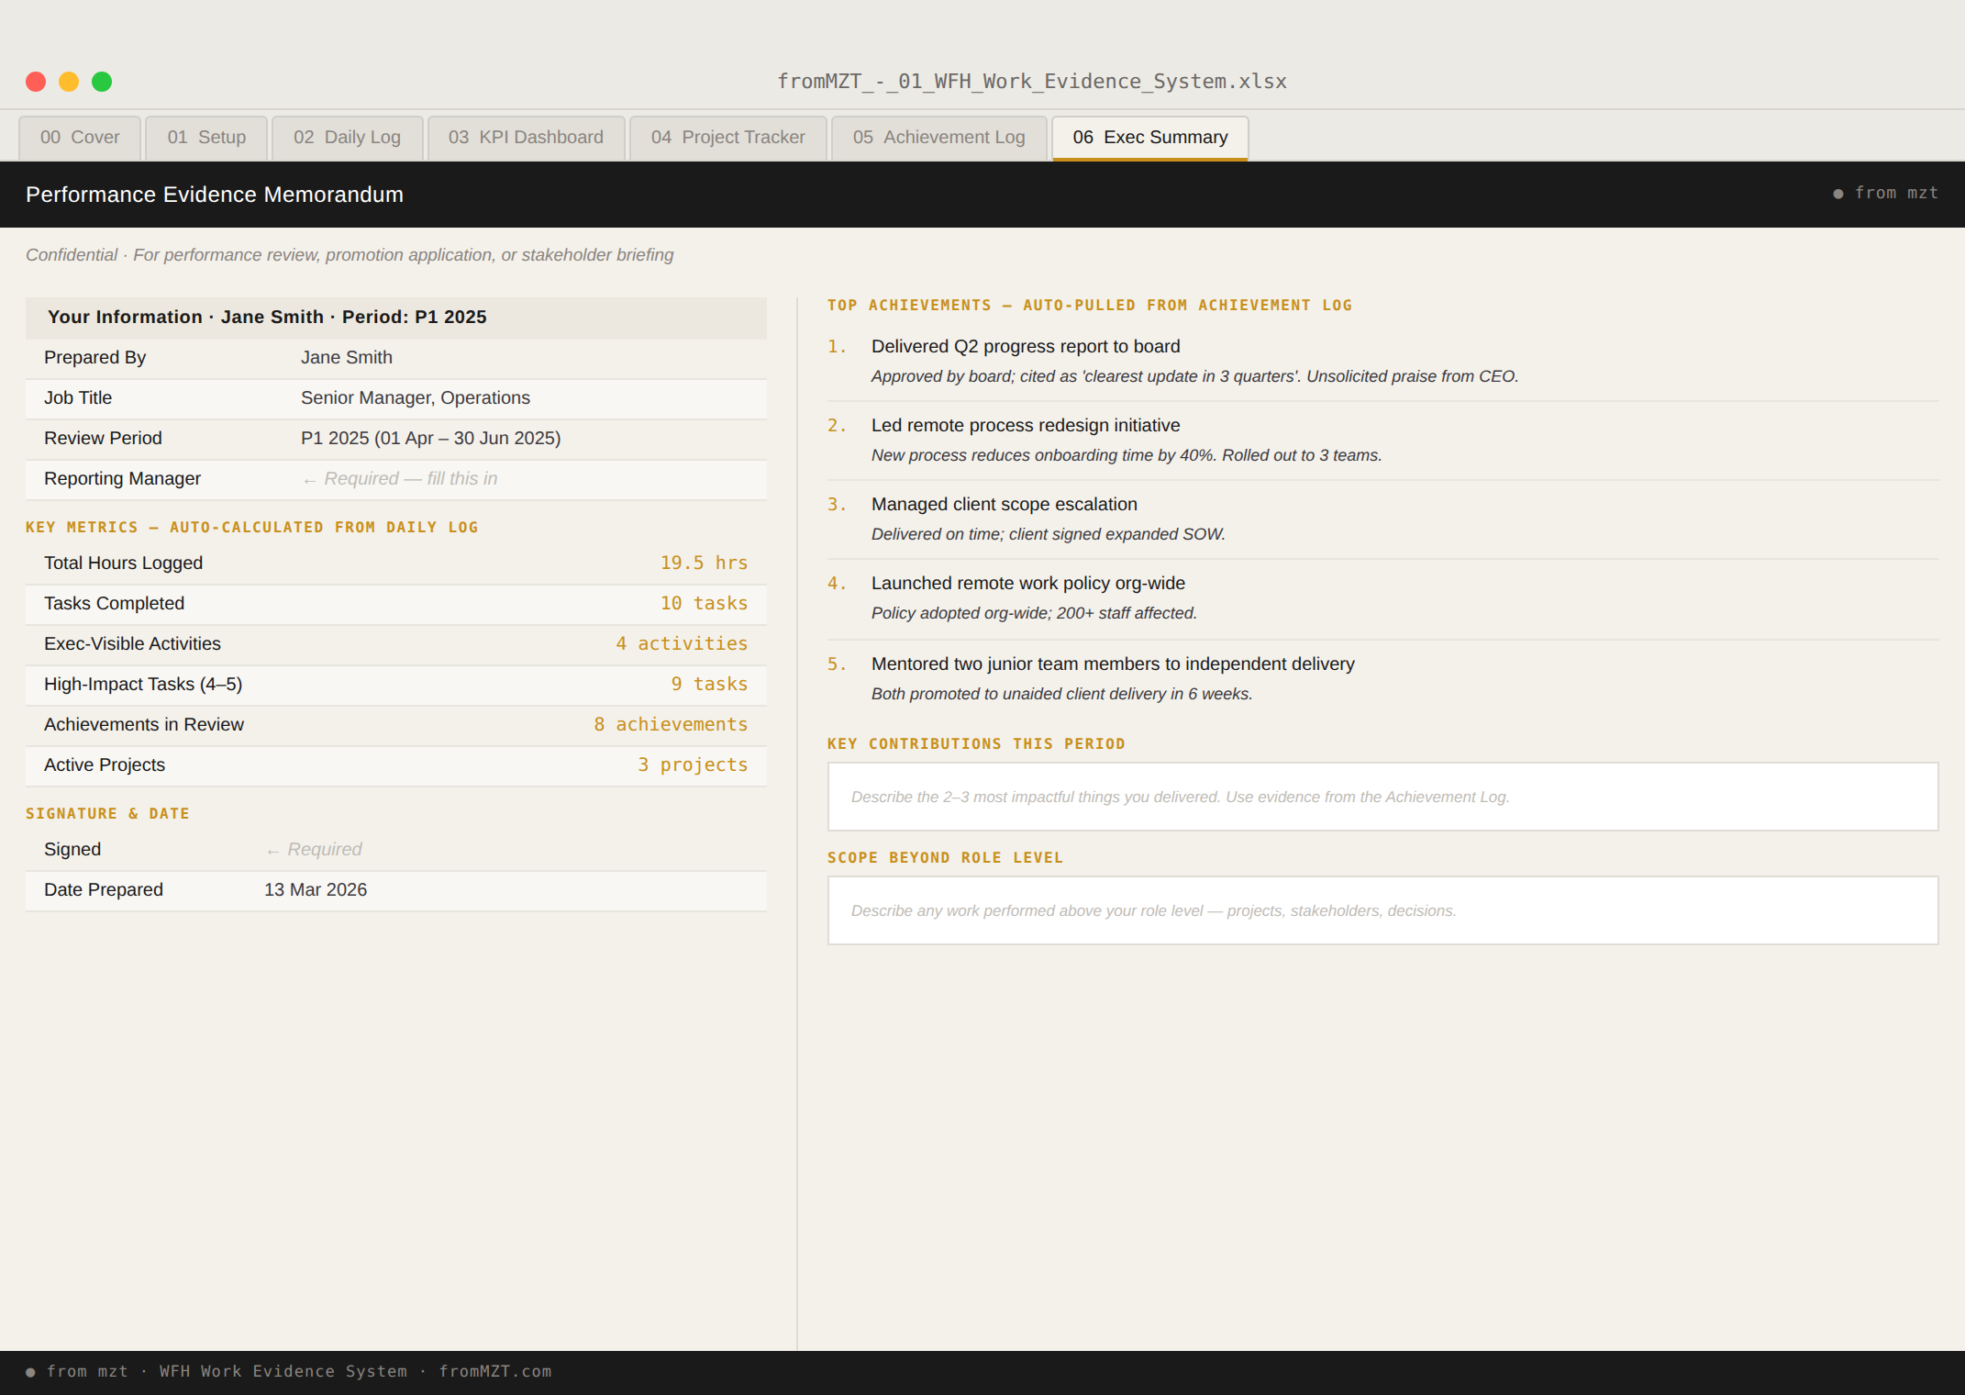The width and height of the screenshot is (1965, 1395).
Task: Click the '9 tasks' high-impact value
Action: pos(709,685)
